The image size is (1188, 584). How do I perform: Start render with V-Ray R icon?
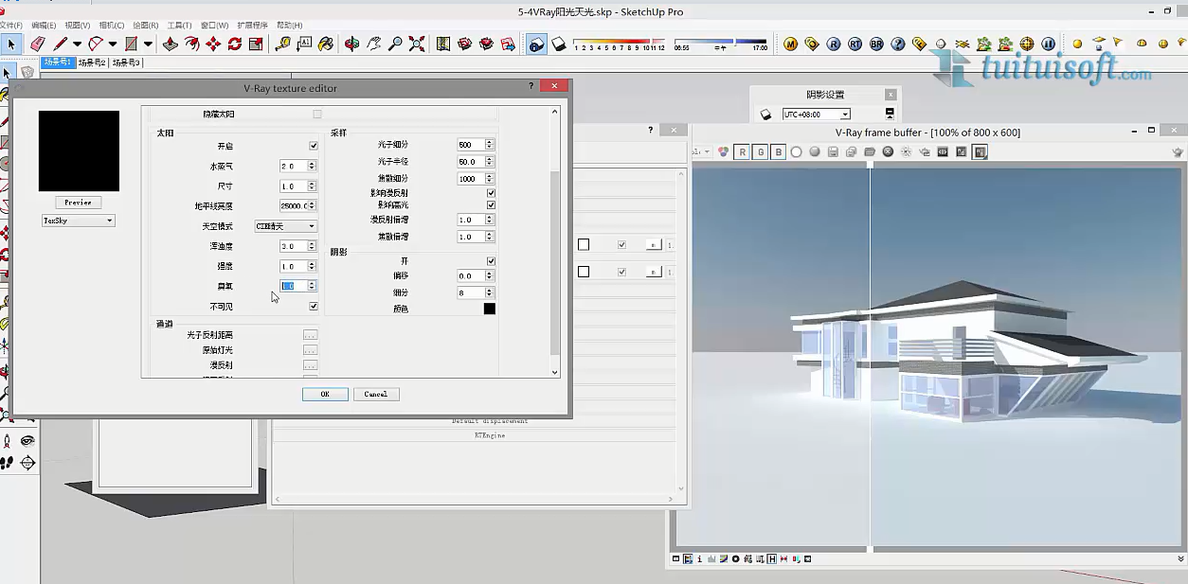pos(834,44)
